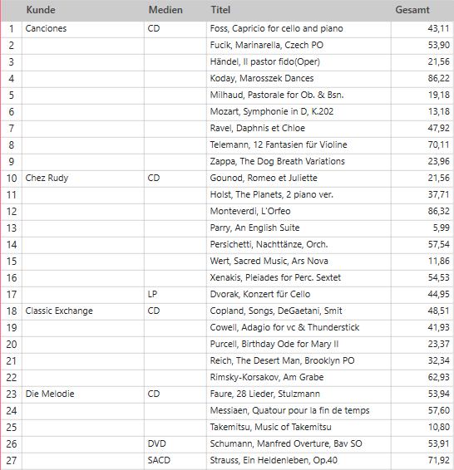Select title Gounod, Romeo et Juliette
The image size is (454, 470).
[x=299, y=179]
